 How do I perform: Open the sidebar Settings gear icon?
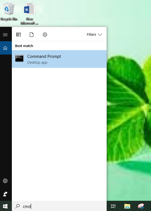coord(5,181)
